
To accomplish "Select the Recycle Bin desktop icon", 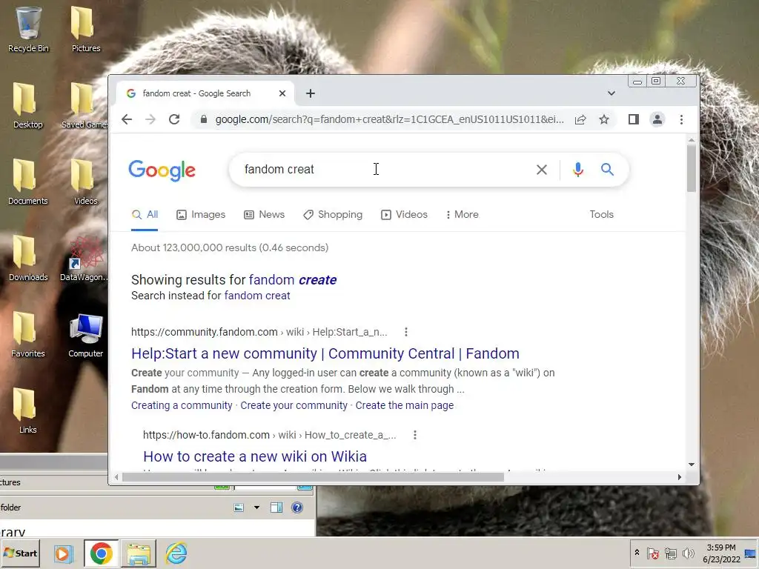I will (x=28, y=29).
